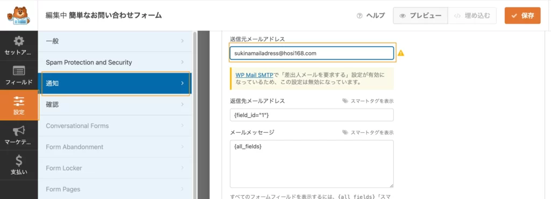Click the ヘルプ help link

click(x=371, y=16)
